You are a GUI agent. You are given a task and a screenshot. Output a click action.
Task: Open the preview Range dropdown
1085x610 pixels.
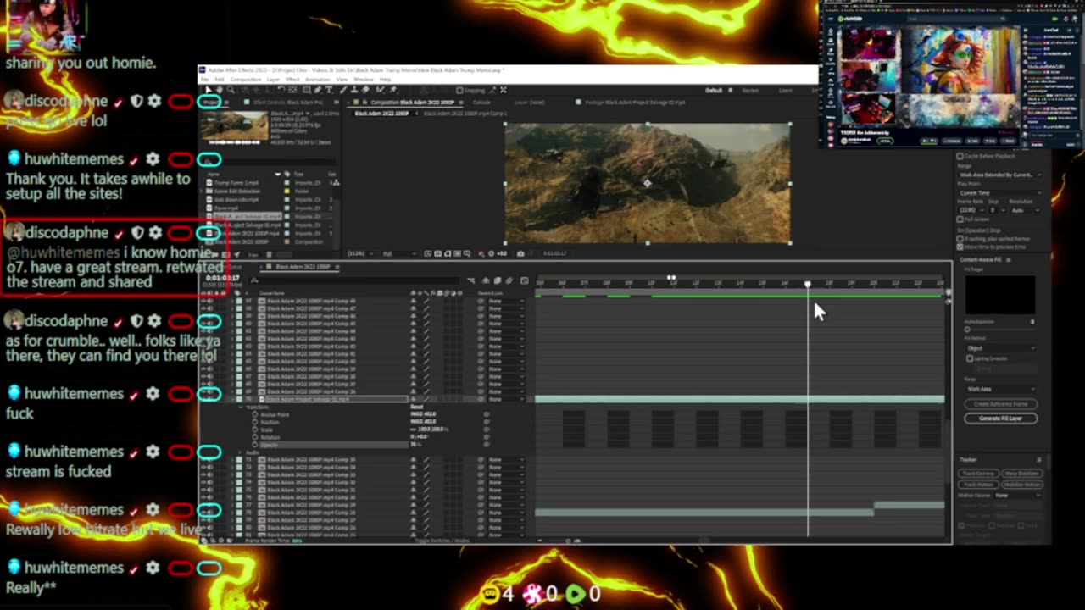click(999, 175)
